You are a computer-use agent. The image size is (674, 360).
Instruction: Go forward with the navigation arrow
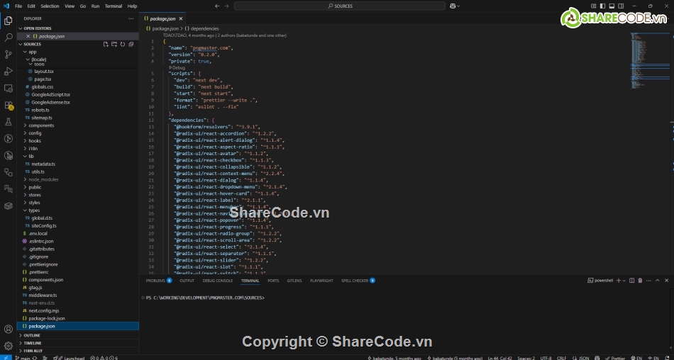click(226, 6)
